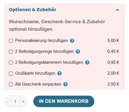The width and height of the screenshot is (129, 112).
Task: Open help icon for Personalisierung hinzufügen
Action: (72, 41)
